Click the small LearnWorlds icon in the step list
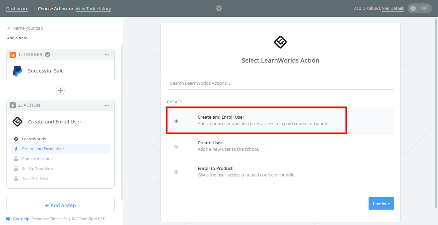The height and width of the screenshot is (225, 438). 16,139
